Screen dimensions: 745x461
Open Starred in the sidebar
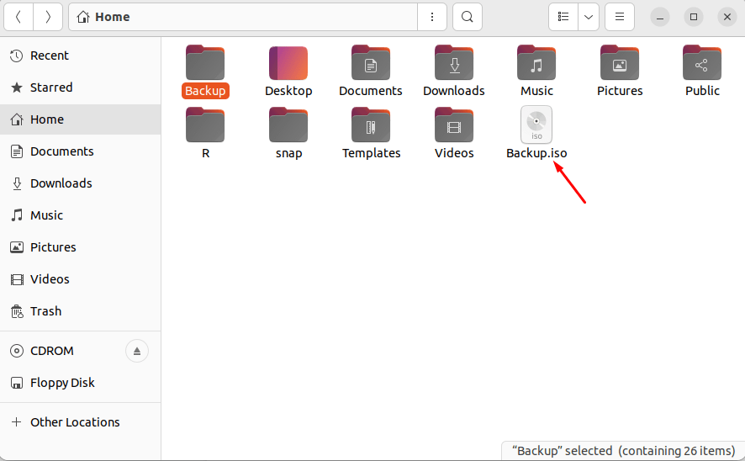click(x=80, y=87)
